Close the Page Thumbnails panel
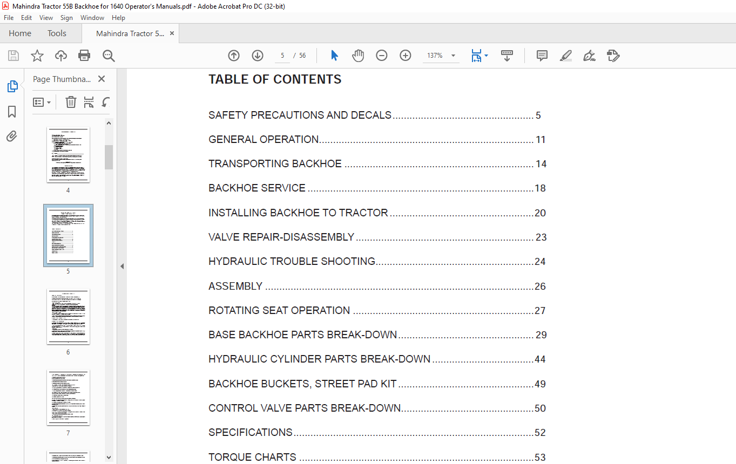Viewport: 736px width, 464px height. [102, 79]
